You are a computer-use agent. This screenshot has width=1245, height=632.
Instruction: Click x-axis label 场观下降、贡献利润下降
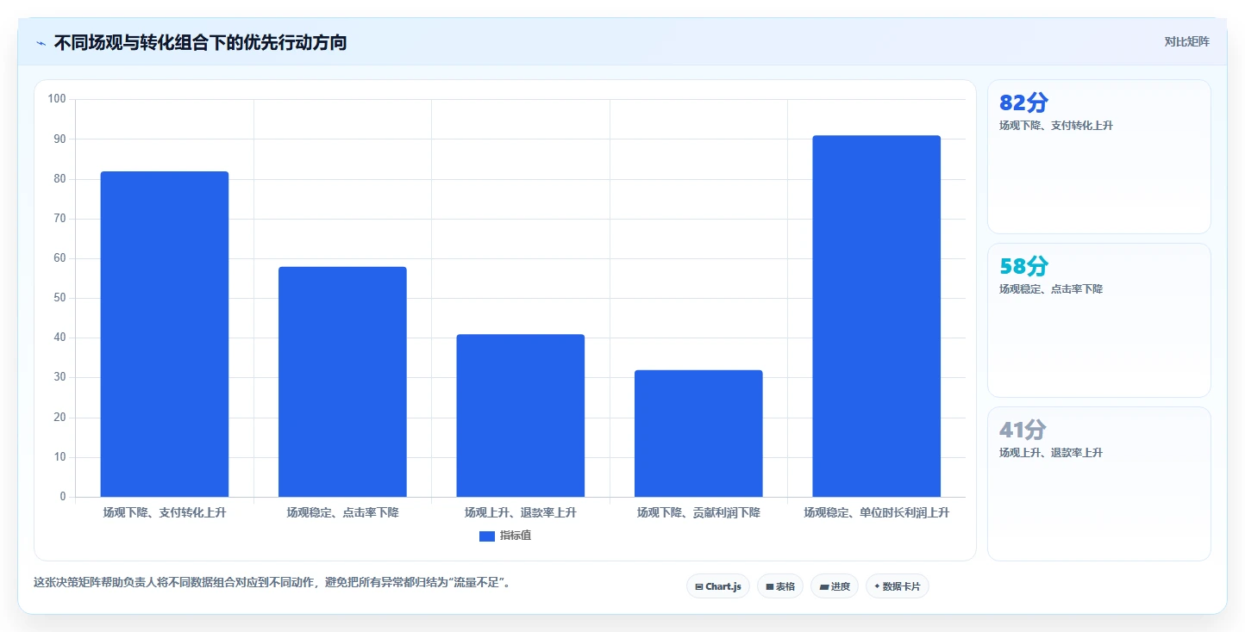698,512
